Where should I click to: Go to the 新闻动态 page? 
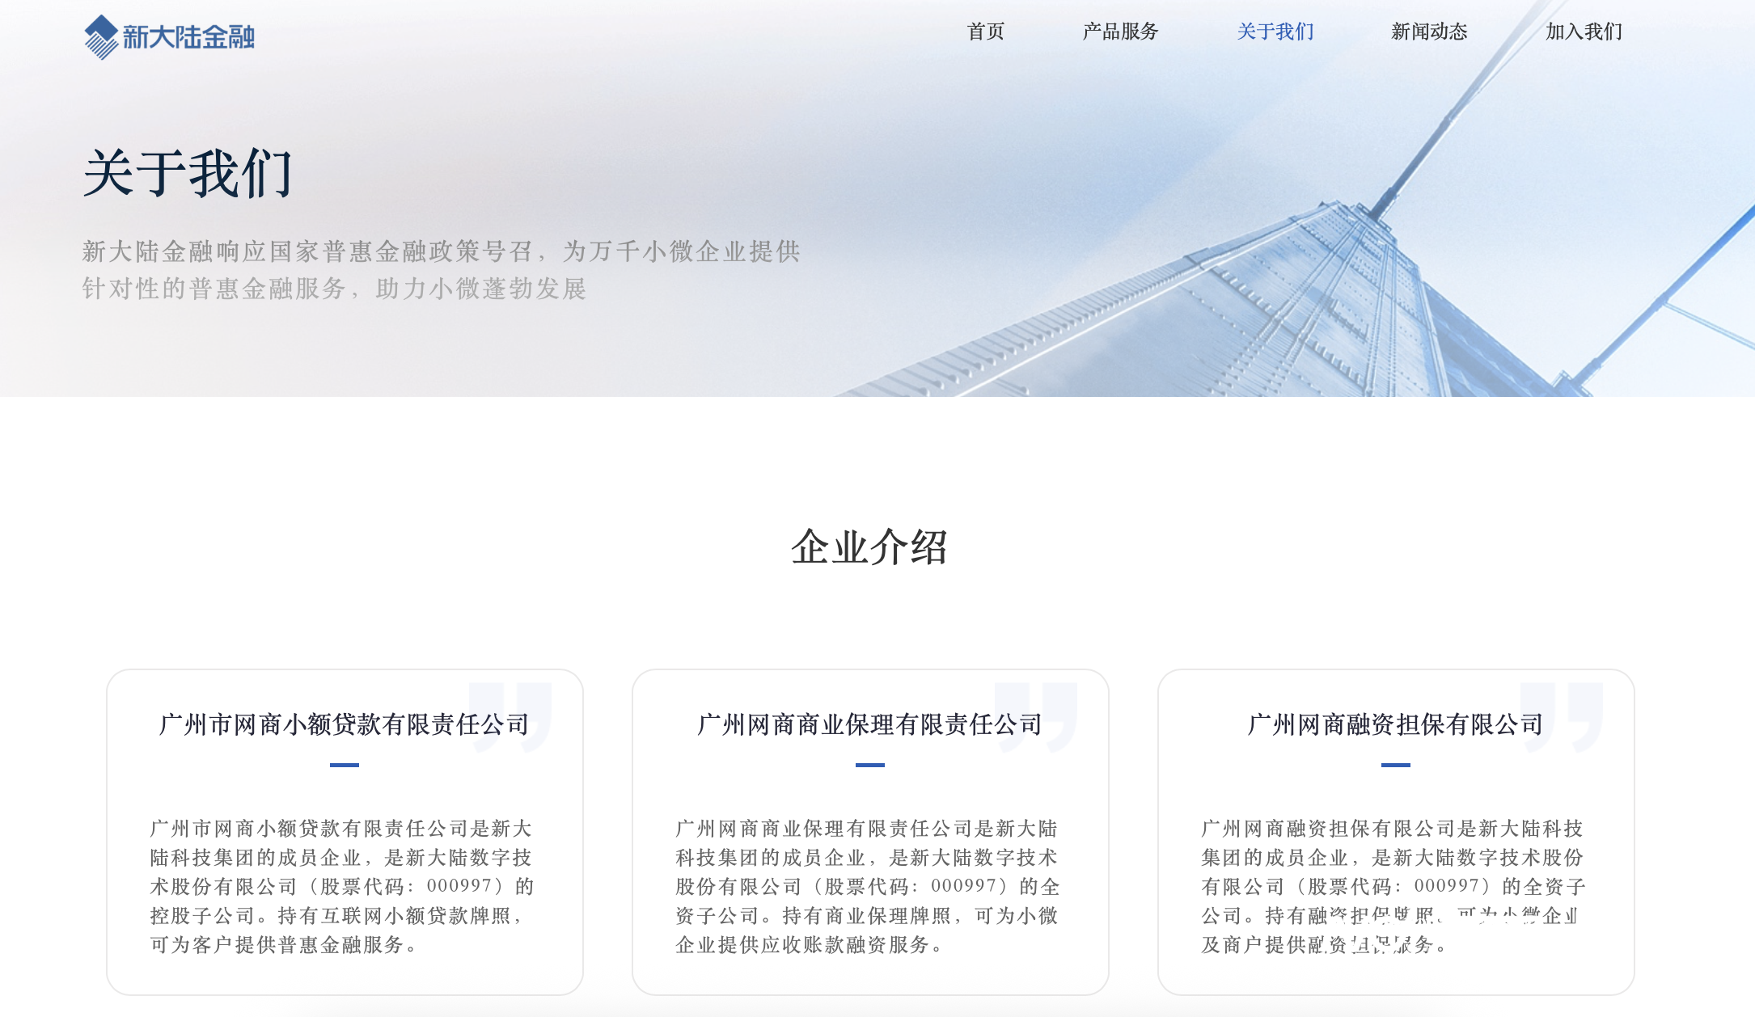[1428, 32]
